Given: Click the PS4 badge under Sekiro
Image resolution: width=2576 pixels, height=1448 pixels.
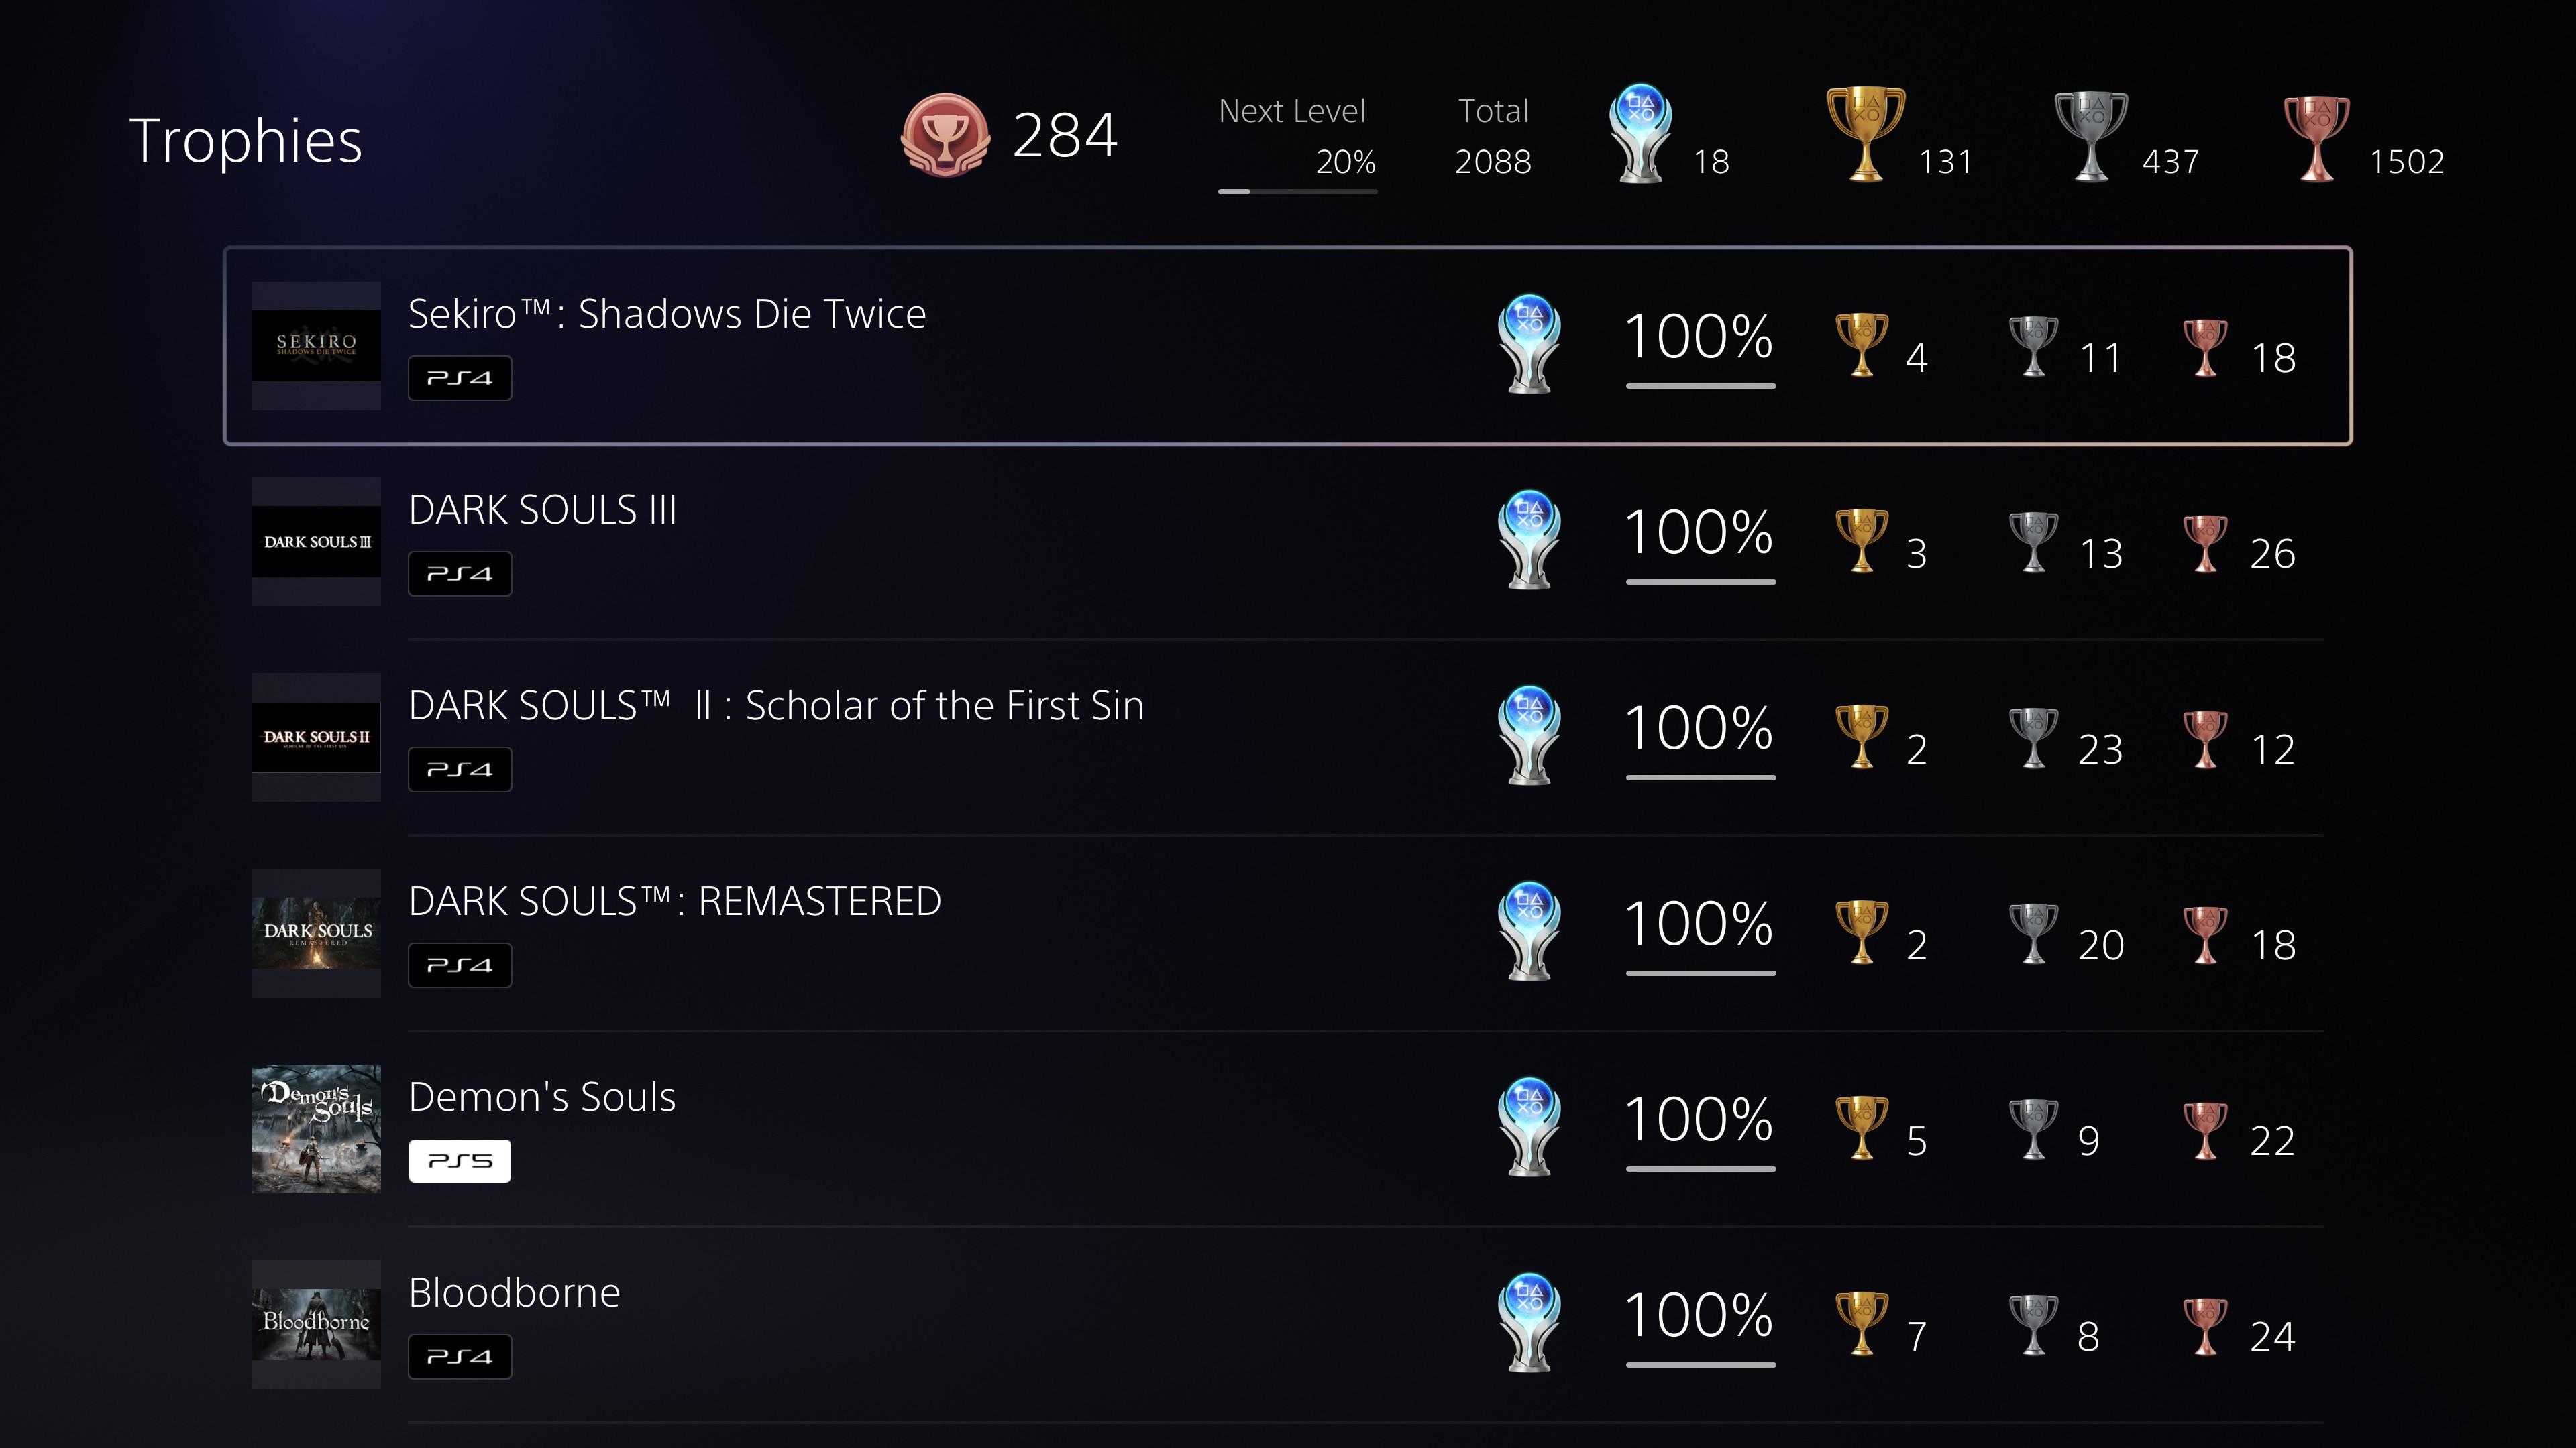Looking at the screenshot, I should coord(460,377).
